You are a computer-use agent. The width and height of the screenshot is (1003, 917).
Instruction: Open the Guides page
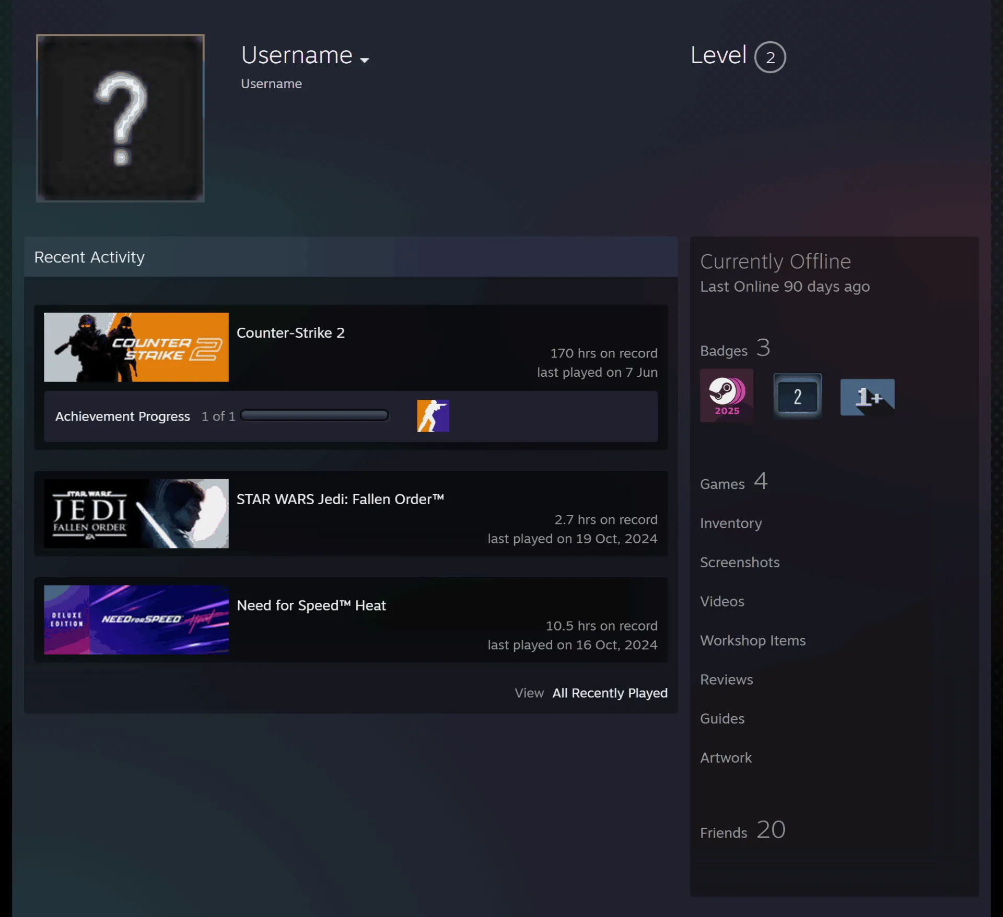tap(722, 719)
